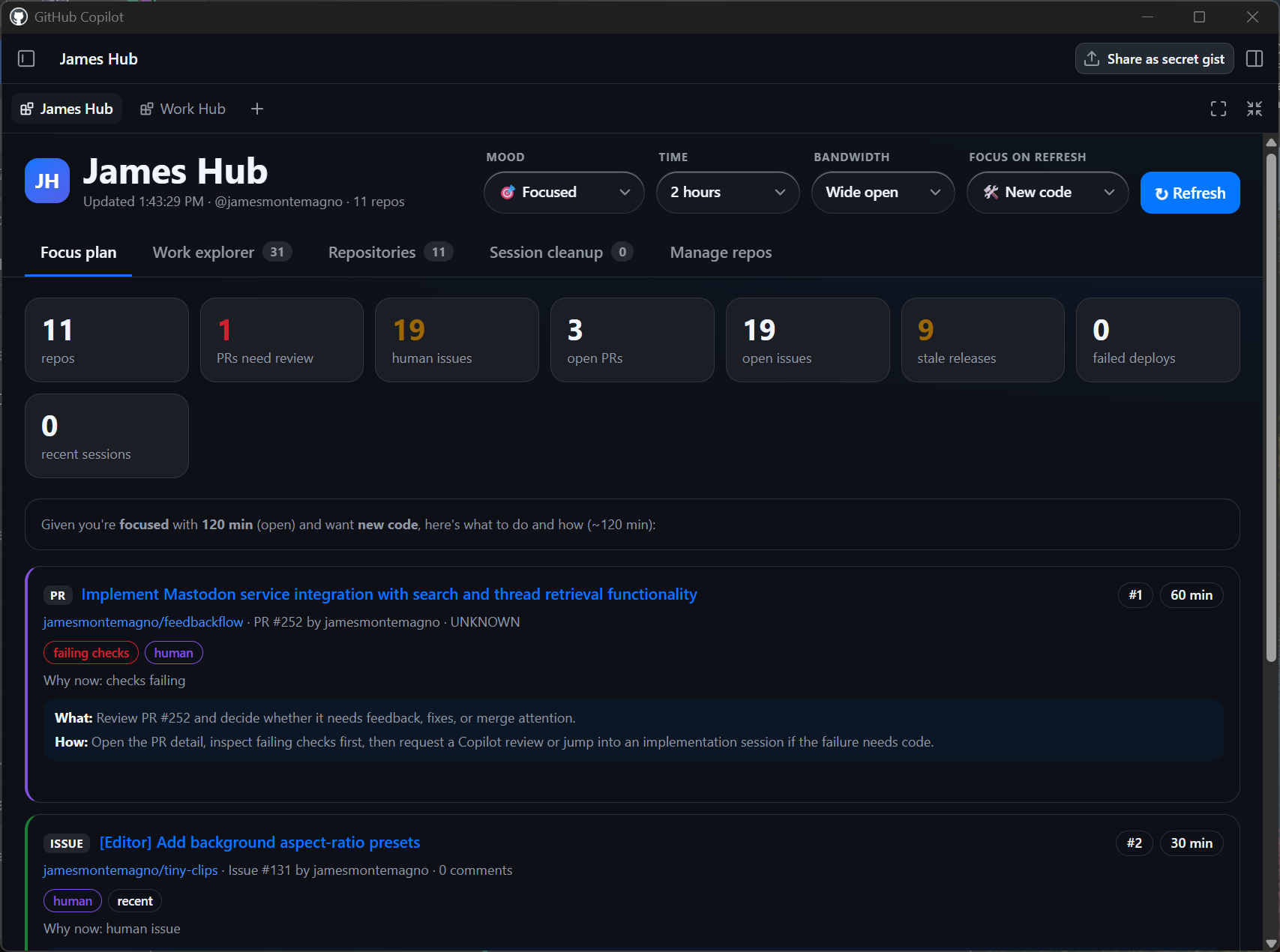Click the human tag on PR #252

coord(174,653)
